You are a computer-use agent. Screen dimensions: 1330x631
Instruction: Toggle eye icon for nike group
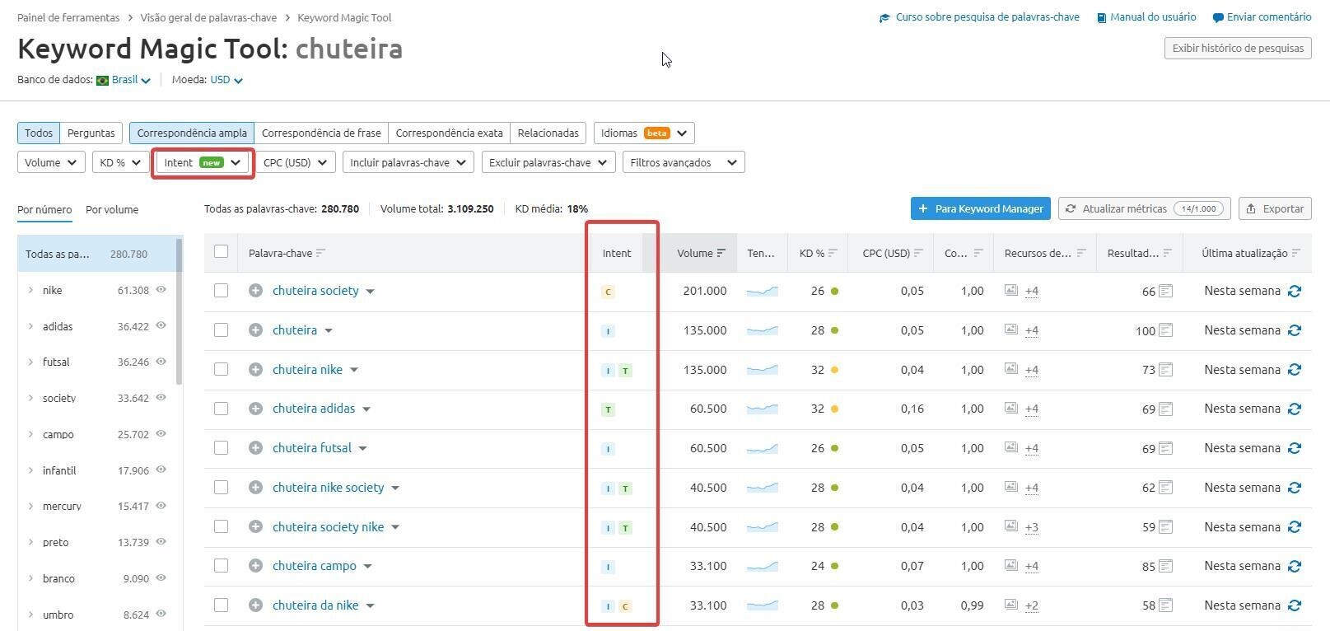pos(161,290)
